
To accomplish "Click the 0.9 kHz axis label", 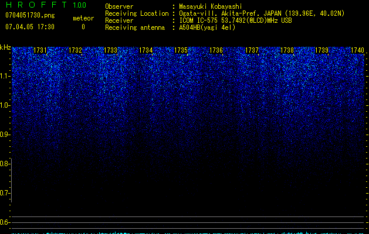I will point(5,135).
